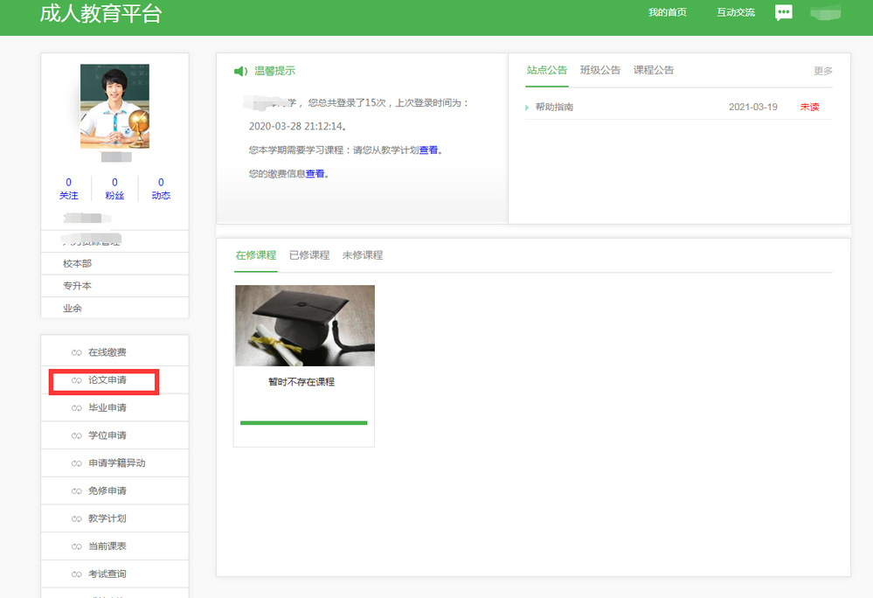Click the link icon next to 学位申请
Viewport: 873px width, 598px height.
pos(77,435)
